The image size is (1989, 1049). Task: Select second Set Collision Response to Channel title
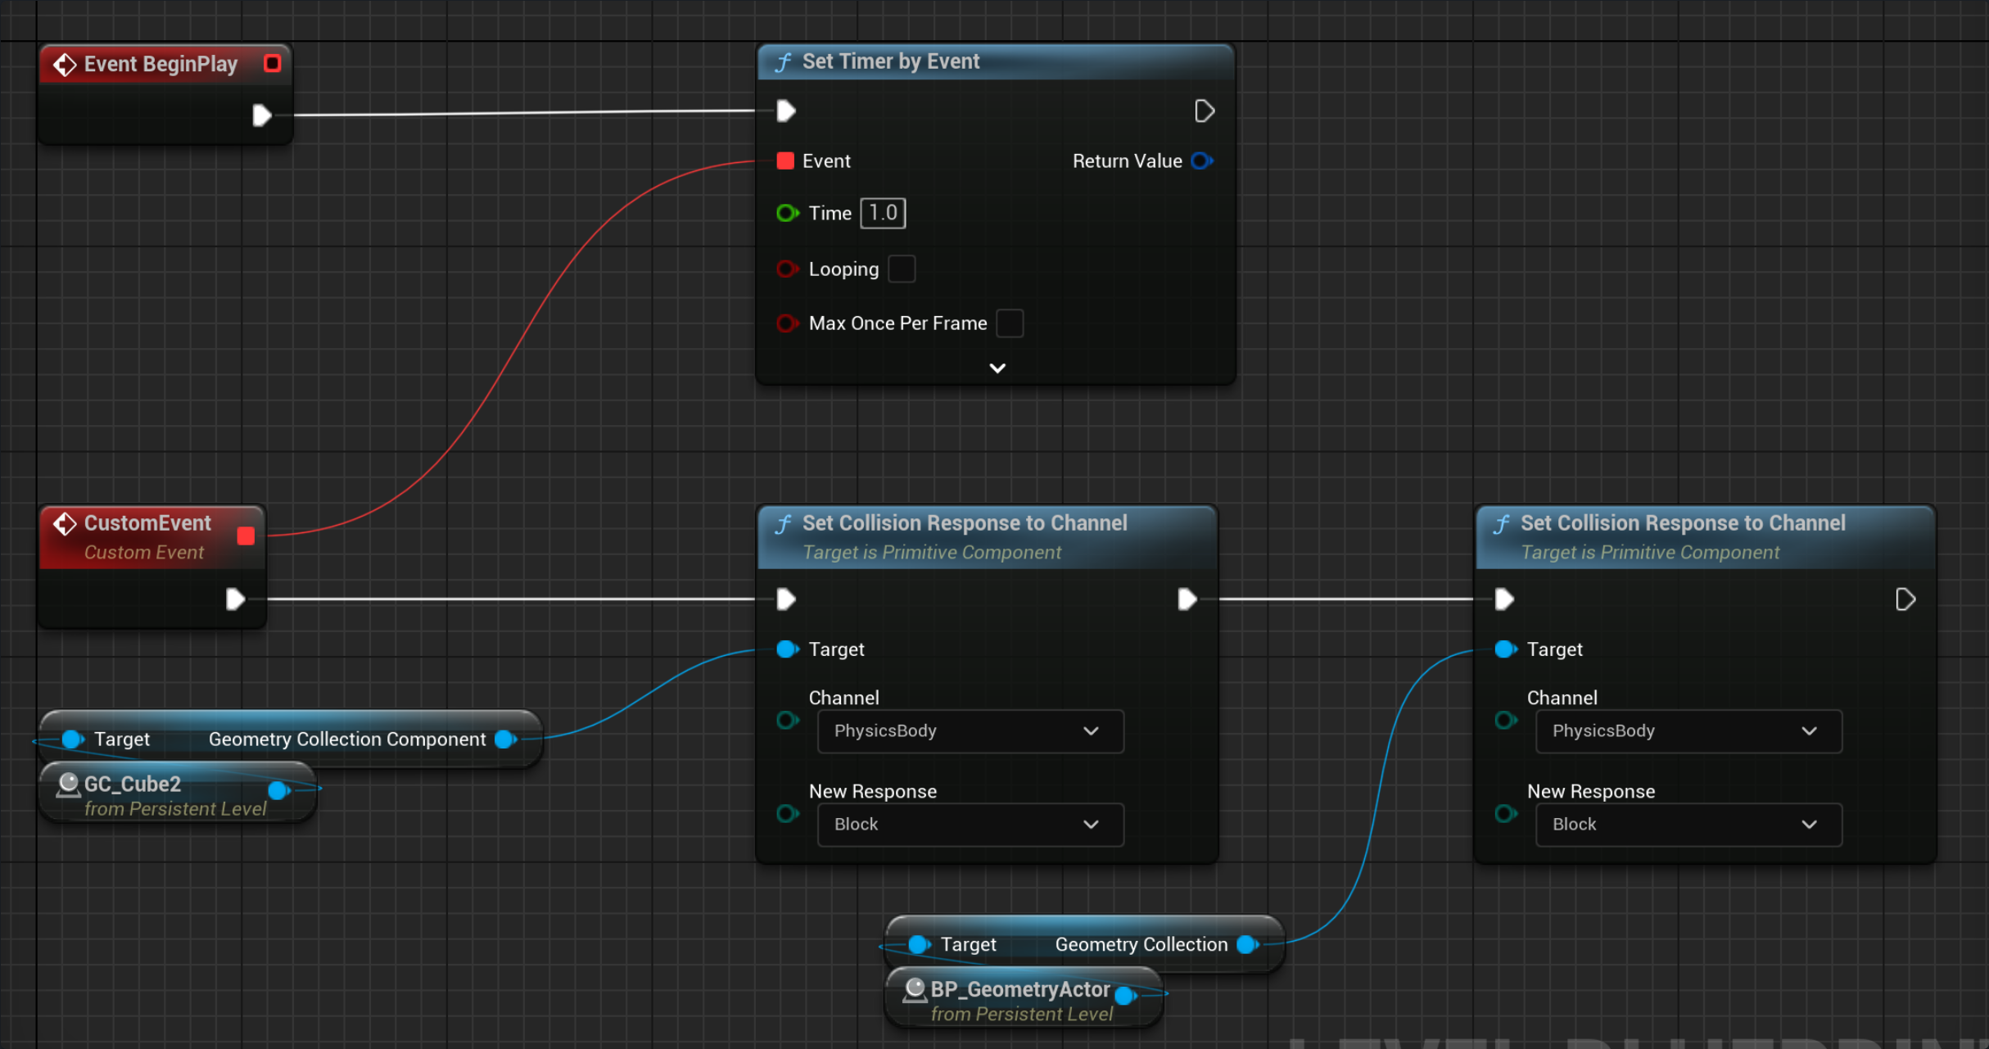(x=1683, y=523)
